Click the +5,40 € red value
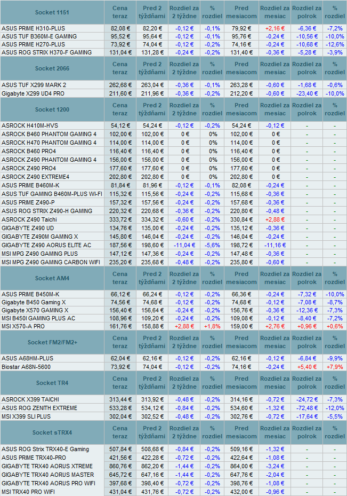 point(306,367)
